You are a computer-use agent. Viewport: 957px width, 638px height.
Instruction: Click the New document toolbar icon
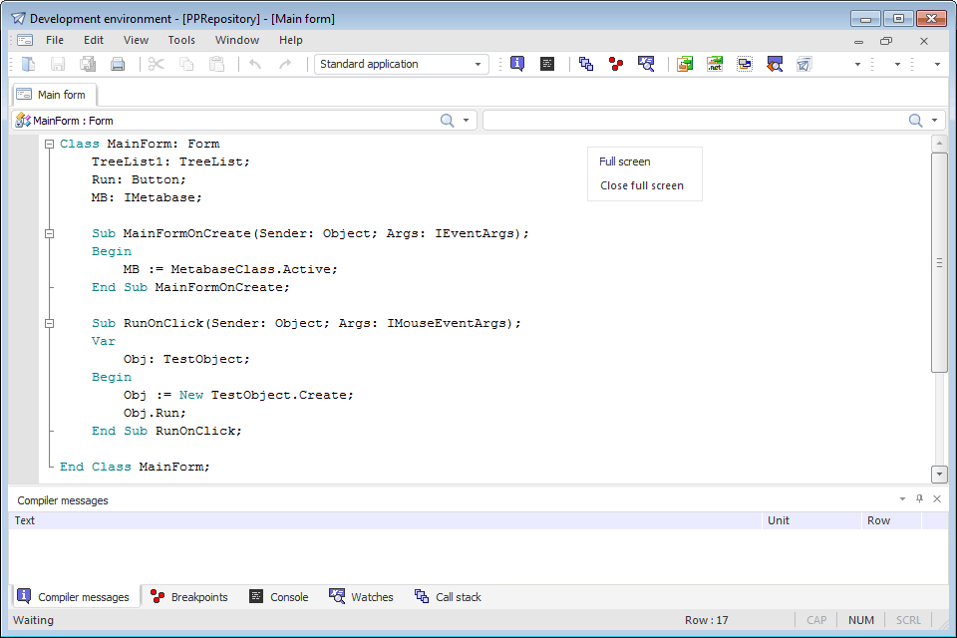pos(28,64)
